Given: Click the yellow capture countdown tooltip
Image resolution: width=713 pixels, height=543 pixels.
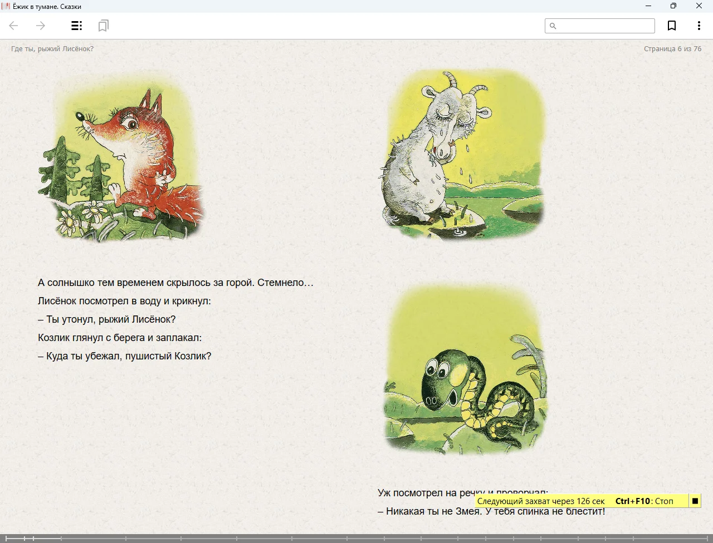Looking at the screenshot, I should [x=579, y=501].
